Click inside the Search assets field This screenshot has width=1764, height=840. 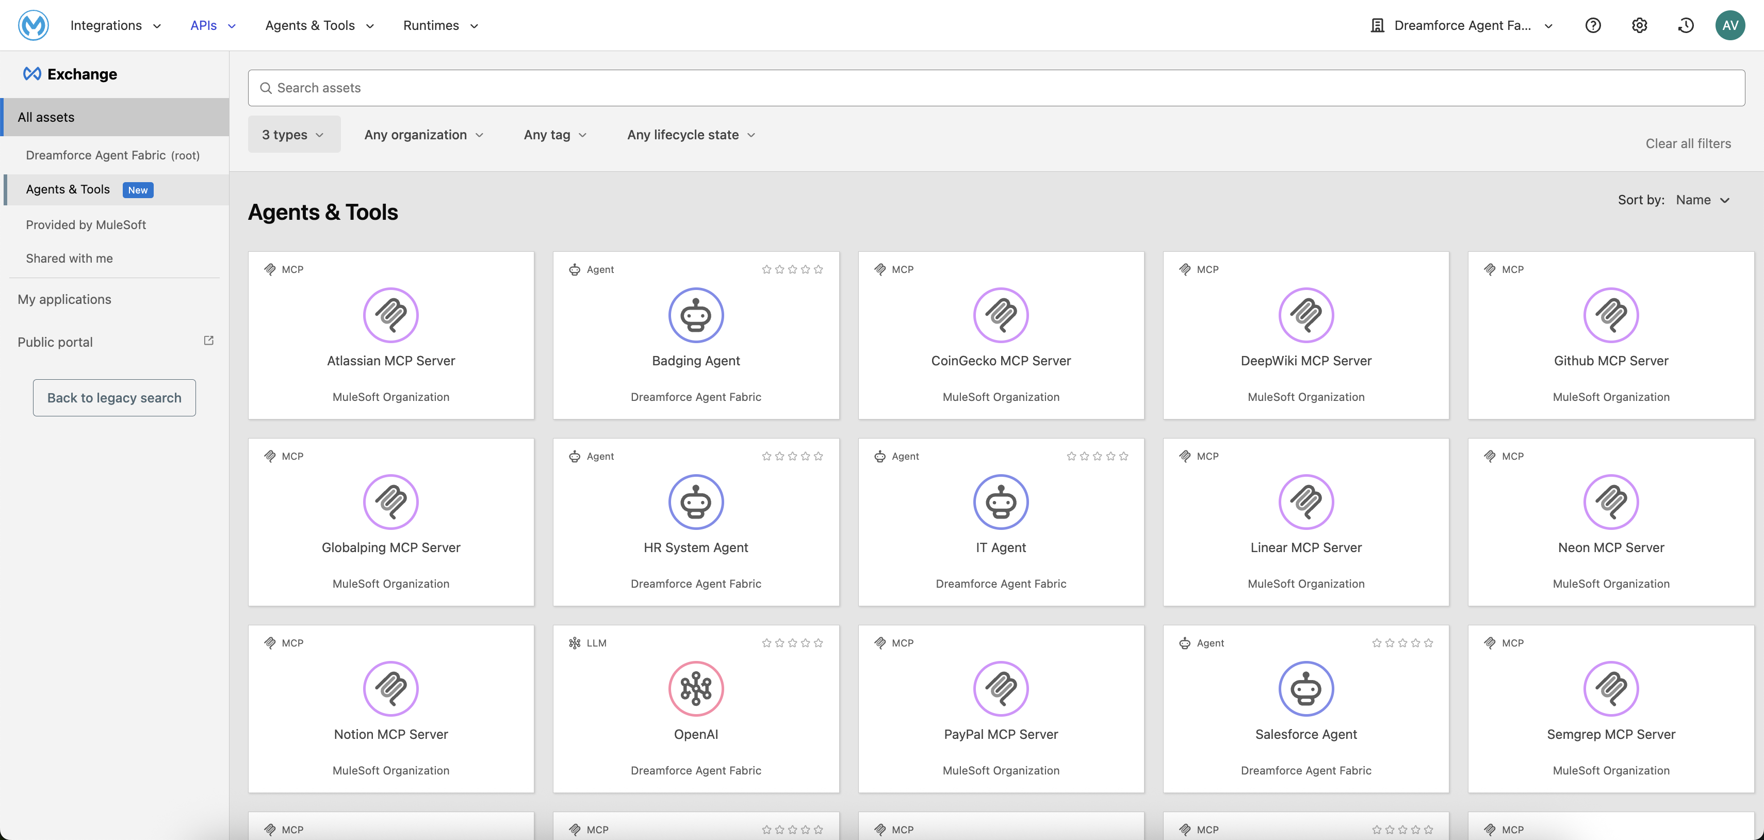tap(616, 88)
